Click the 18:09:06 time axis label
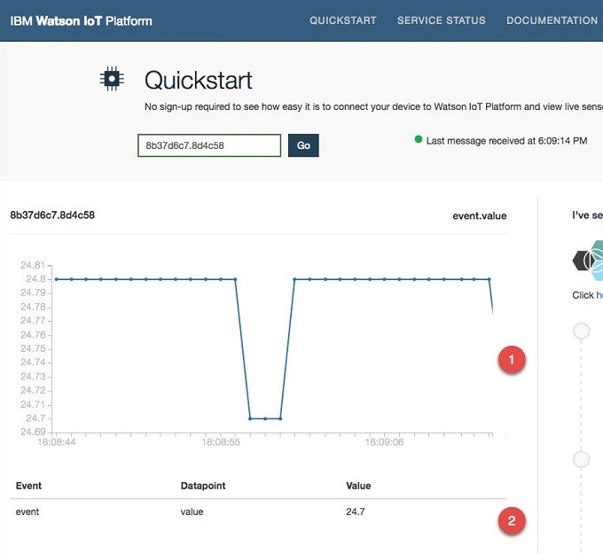 (x=384, y=442)
